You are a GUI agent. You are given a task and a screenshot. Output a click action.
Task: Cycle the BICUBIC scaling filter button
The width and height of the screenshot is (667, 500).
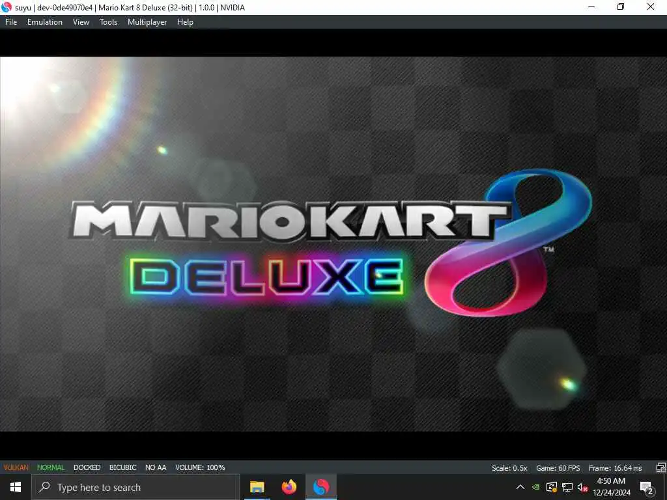pyautogui.click(x=123, y=467)
